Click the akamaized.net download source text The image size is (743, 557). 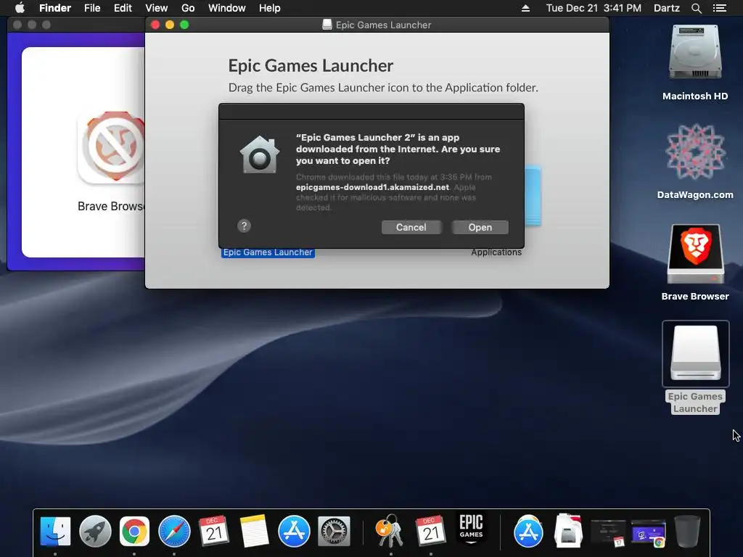click(x=372, y=187)
